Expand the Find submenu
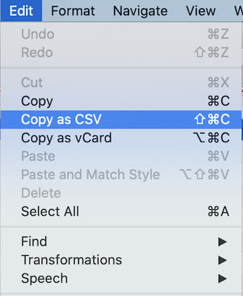The height and width of the screenshot is (296, 243). coord(121,242)
